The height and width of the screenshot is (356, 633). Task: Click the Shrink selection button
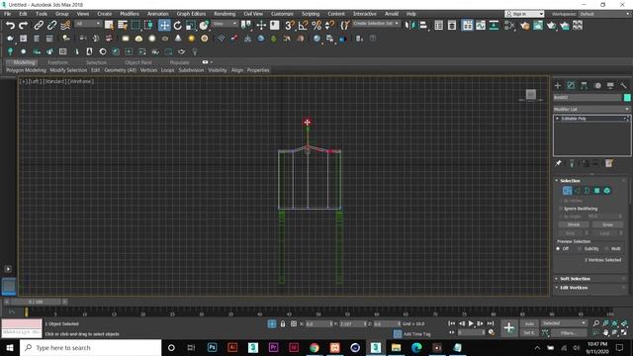574,224
